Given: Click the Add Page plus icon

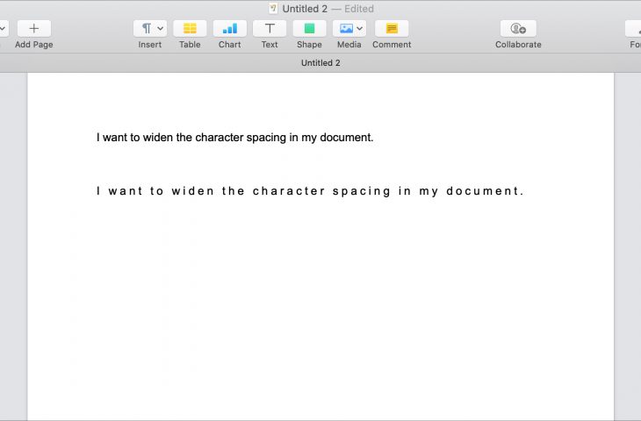Looking at the screenshot, I should tap(33, 29).
